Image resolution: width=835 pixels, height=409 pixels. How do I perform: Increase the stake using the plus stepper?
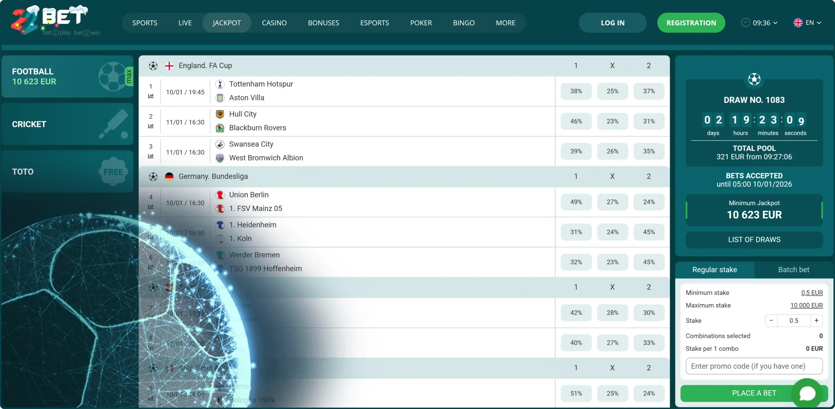pyautogui.click(x=817, y=320)
